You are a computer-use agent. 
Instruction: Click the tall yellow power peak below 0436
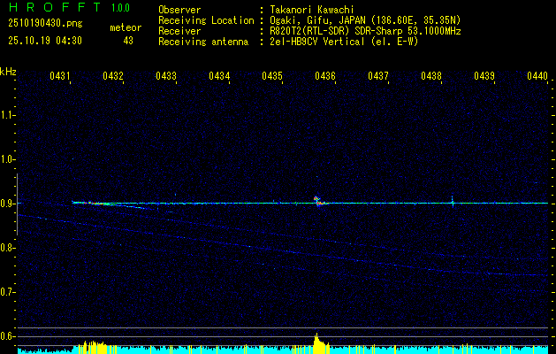coord(321,343)
